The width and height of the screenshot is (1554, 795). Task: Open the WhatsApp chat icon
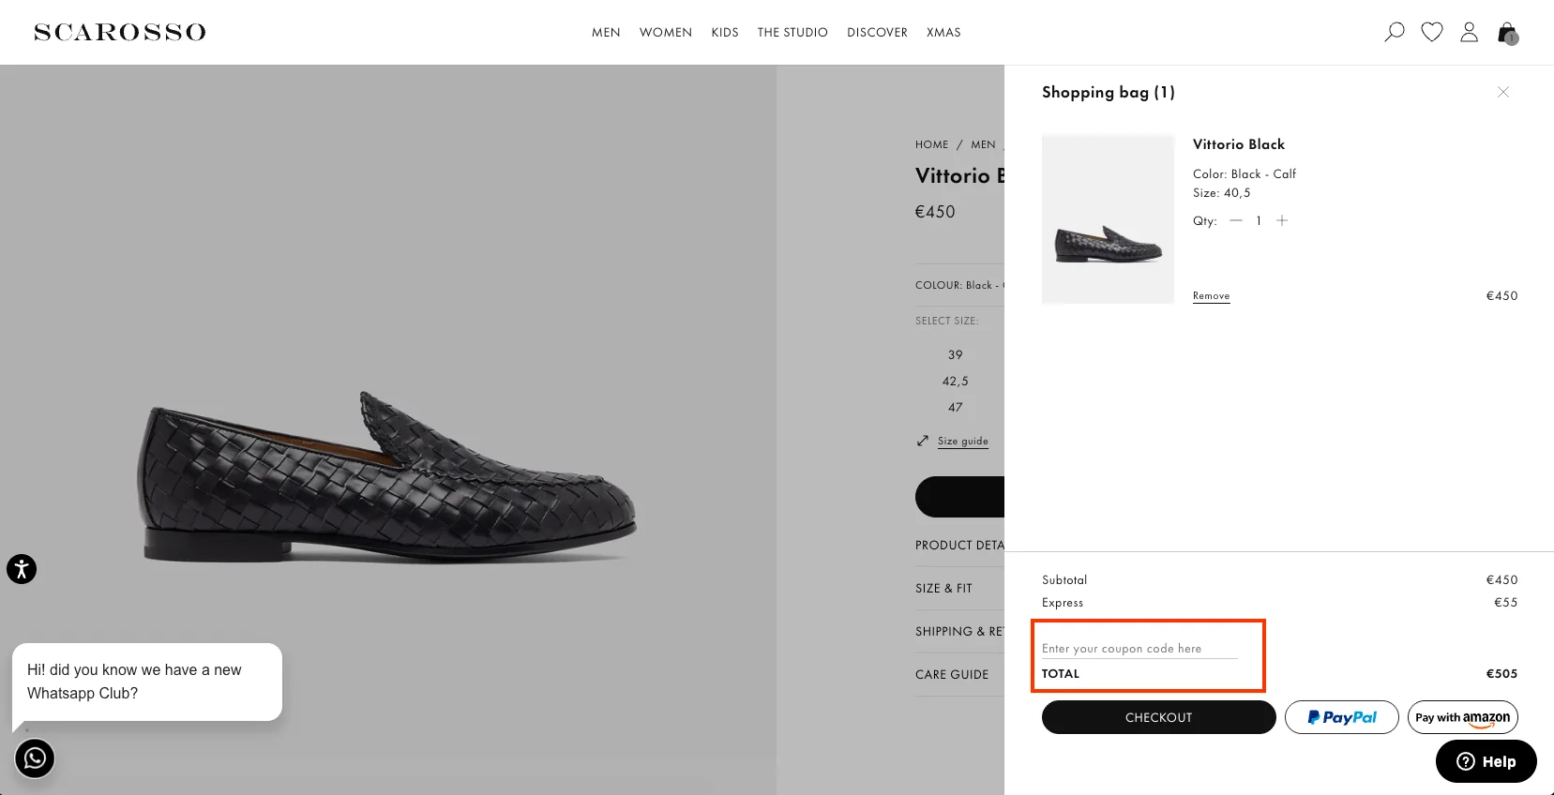click(35, 758)
